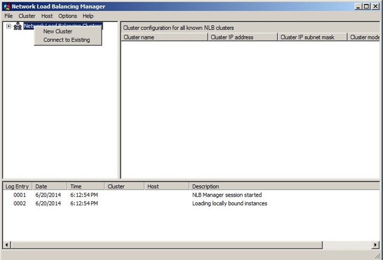Sort by Cluster name column header
Image resolution: width=383 pixels, height=260 pixels.
[x=164, y=37]
